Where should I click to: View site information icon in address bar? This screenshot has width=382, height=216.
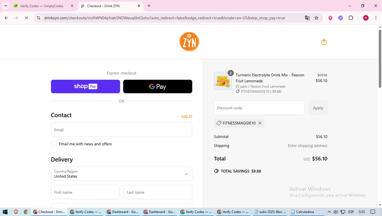coord(38,18)
